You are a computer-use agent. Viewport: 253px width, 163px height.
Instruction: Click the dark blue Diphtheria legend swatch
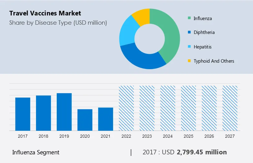189,32
